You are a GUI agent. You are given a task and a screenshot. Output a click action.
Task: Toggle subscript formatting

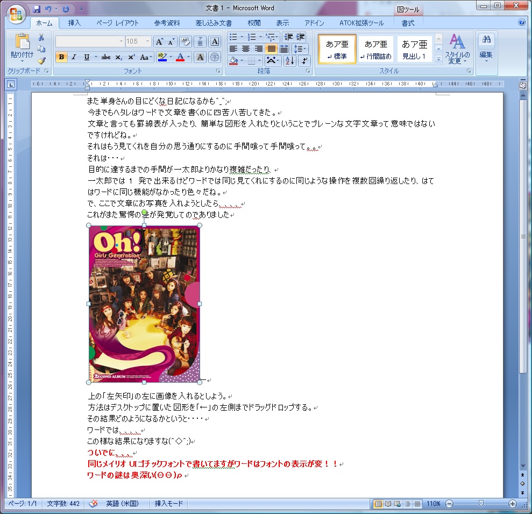tap(118, 57)
